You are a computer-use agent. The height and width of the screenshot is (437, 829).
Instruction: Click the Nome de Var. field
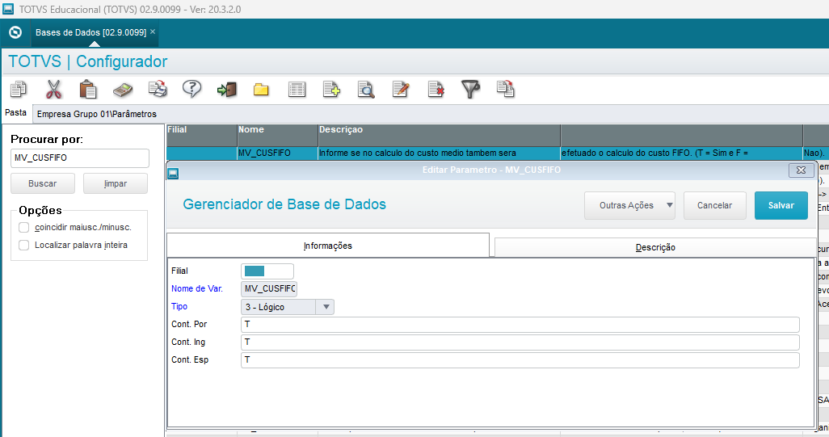[x=269, y=289]
